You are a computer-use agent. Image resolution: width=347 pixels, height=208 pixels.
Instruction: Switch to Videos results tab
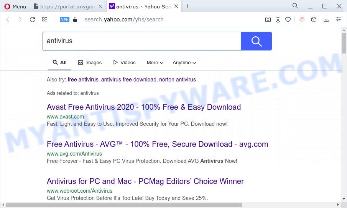pos(124,63)
